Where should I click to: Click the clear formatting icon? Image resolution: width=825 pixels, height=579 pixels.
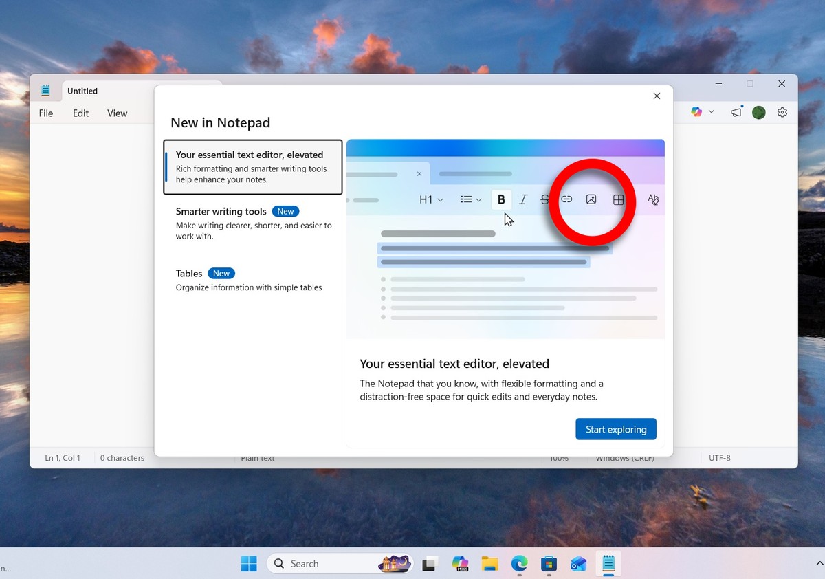(652, 199)
